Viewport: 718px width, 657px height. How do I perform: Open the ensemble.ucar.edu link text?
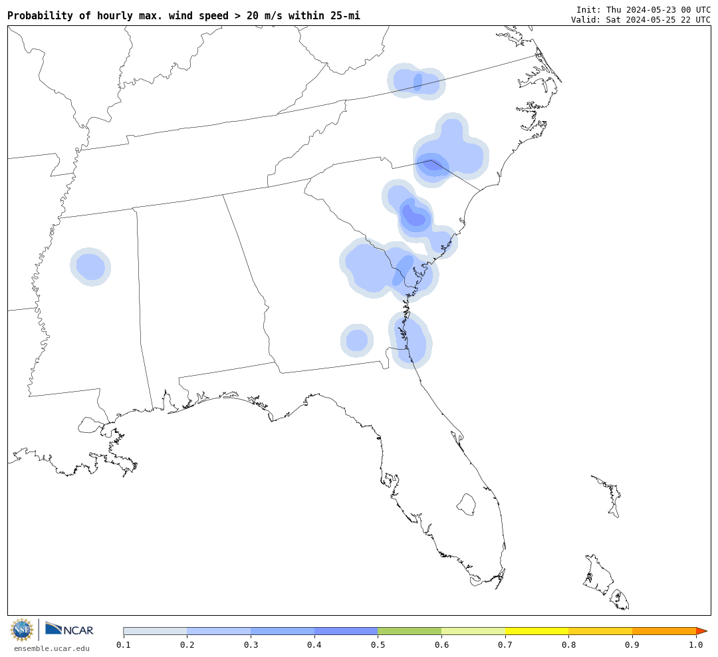click(x=52, y=648)
